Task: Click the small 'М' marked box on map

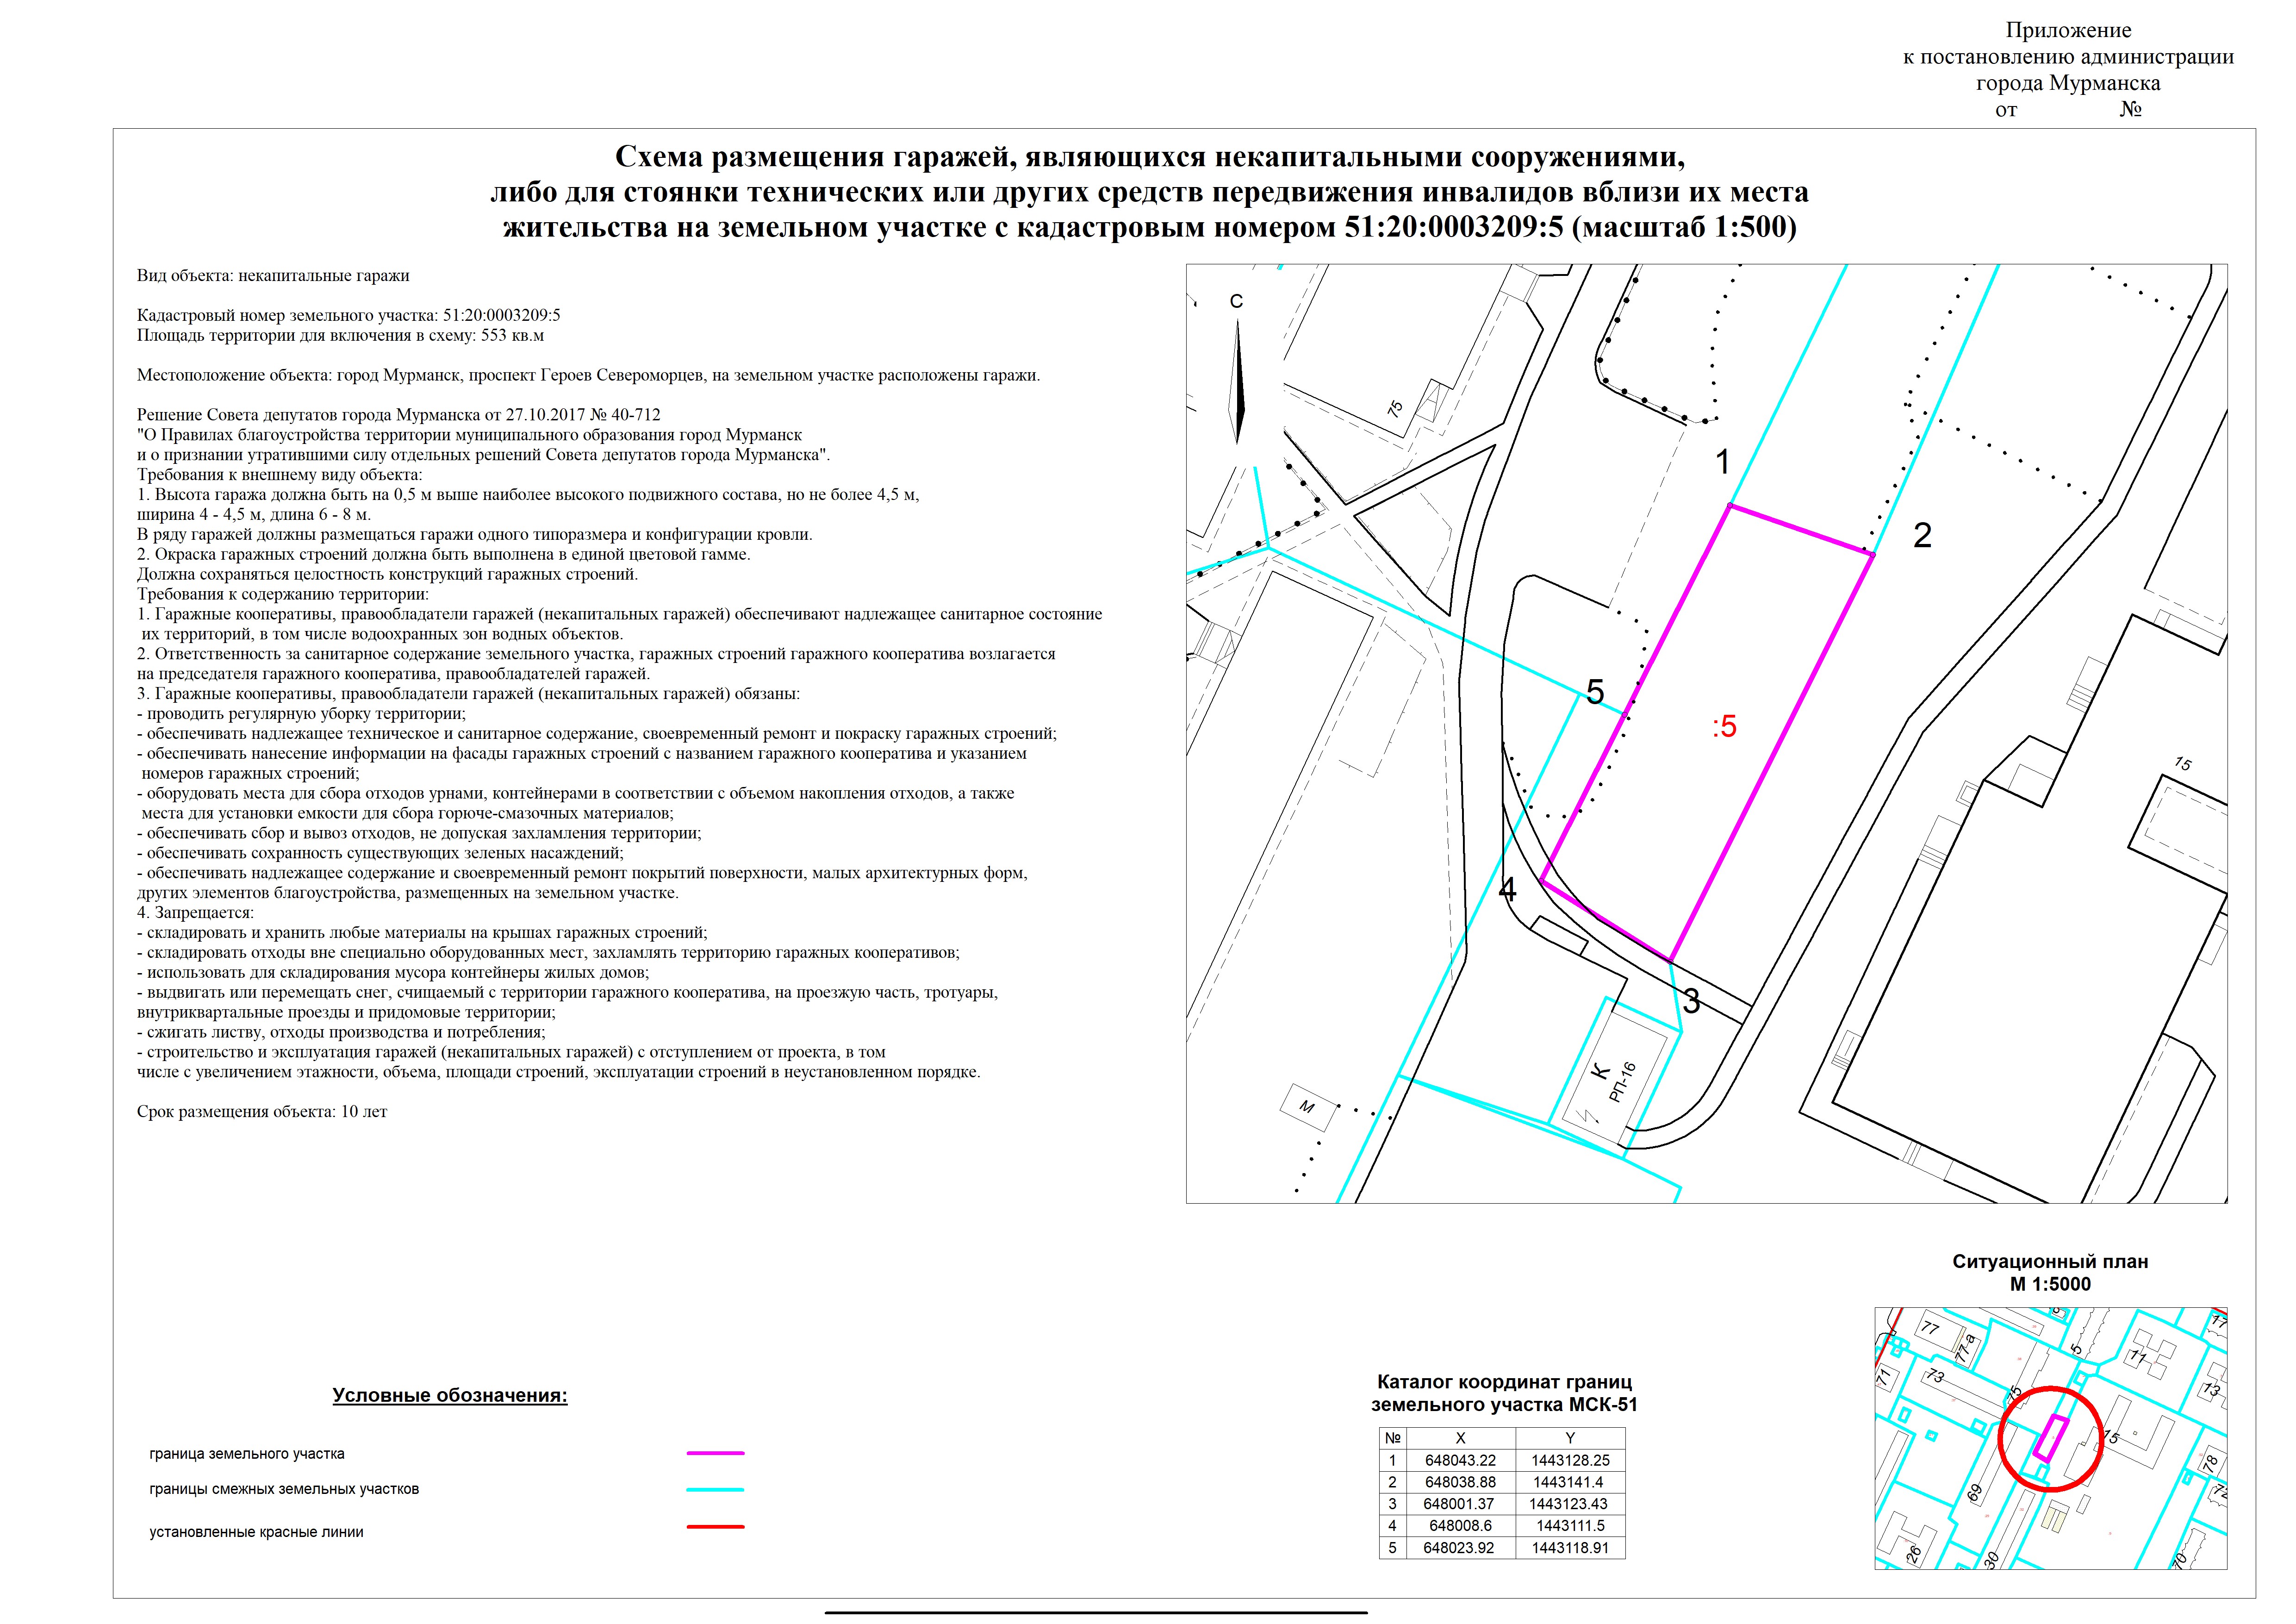Action: pyautogui.click(x=1306, y=1107)
